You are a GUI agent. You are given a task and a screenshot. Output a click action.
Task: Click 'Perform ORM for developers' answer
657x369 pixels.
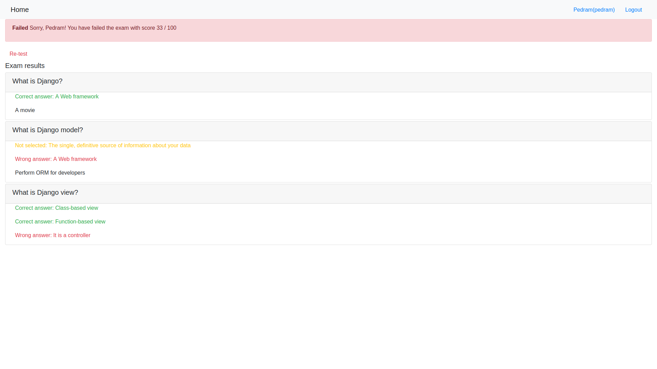pyautogui.click(x=50, y=173)
